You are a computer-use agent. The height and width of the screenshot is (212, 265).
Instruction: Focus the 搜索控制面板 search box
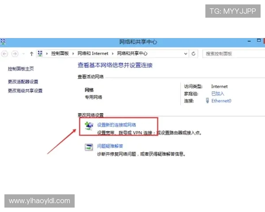point(234,54)
